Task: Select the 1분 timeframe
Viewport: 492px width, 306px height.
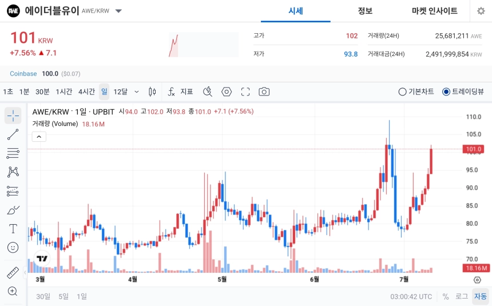Action: click(x=24, y=92)
